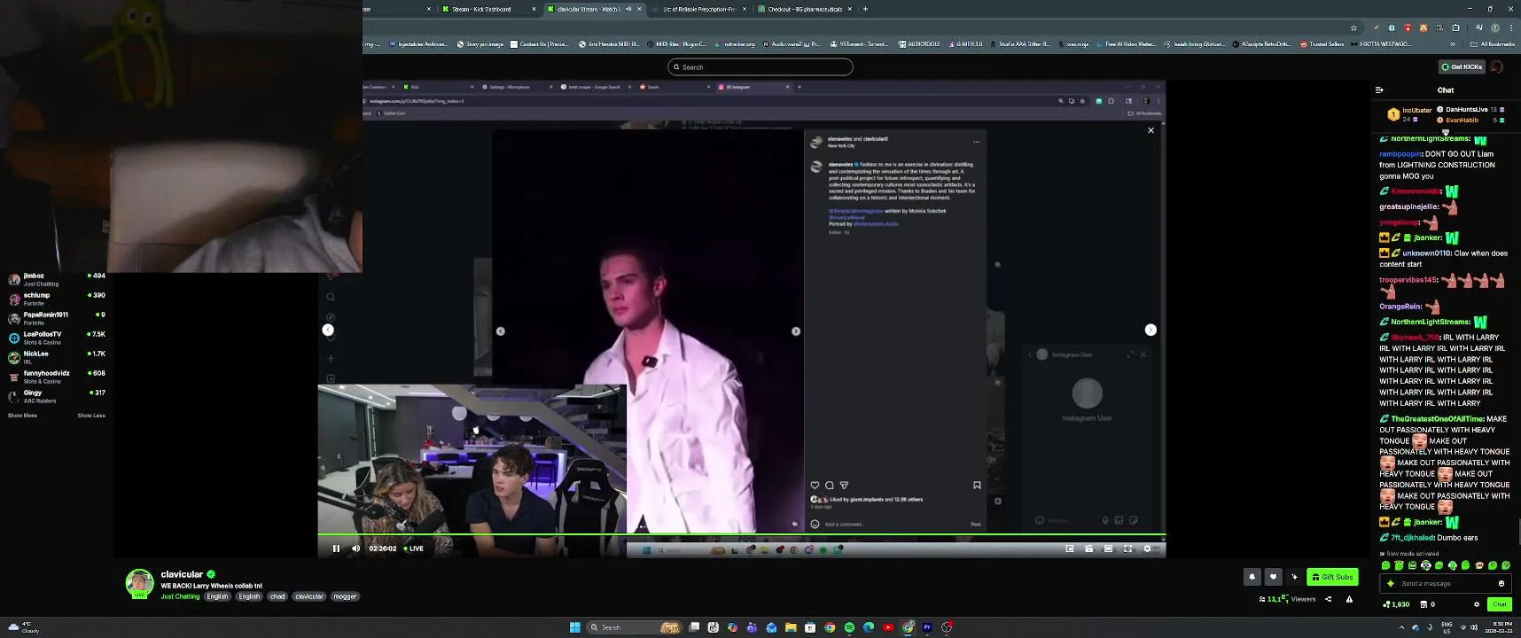Viewport: 1521px width, 638px height.
Task: Click the first quick emote above chat input
Action: point(1386,565)
